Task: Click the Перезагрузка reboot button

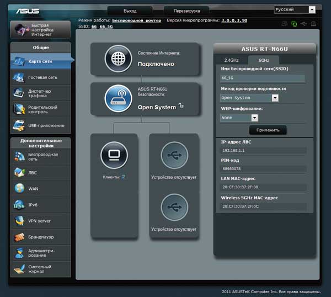Action: point(186,11)
